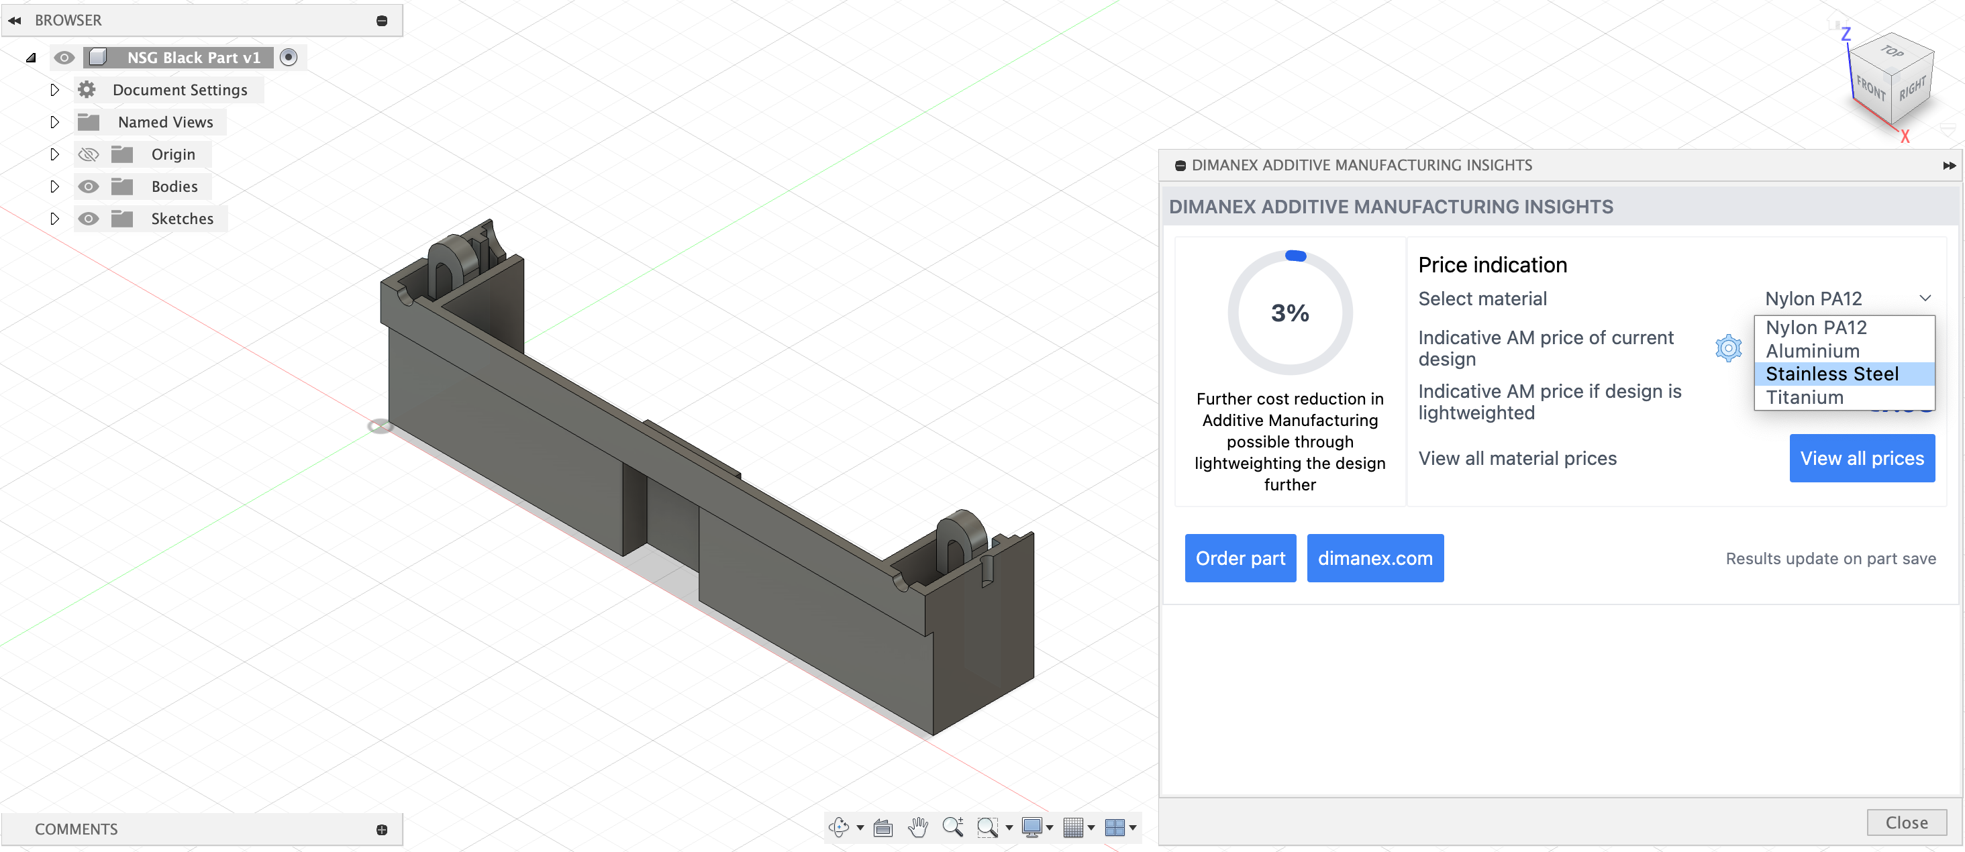
Task: Pick Titanium in the material list
Action: click(x=1804, y=397)
